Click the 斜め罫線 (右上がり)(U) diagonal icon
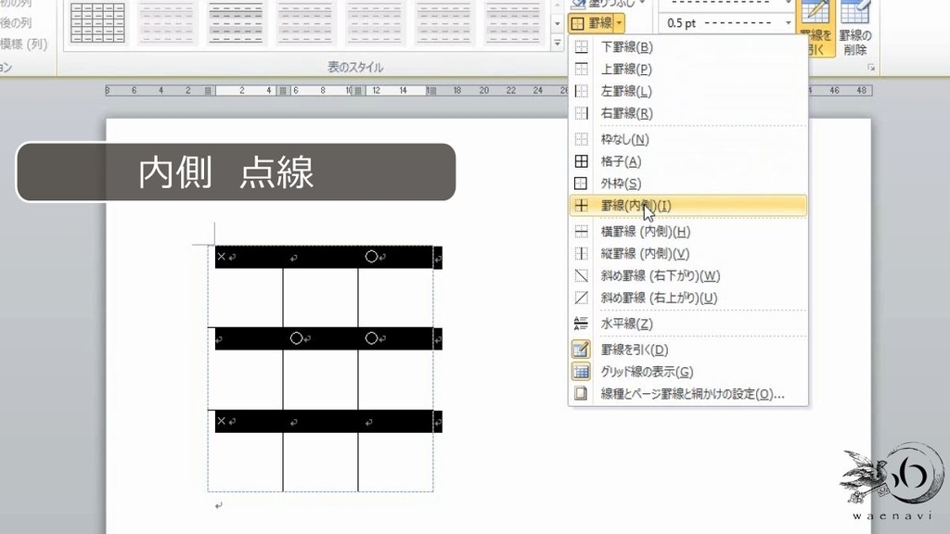The width and height of the screenshot is (950, 534). (581, 298)
